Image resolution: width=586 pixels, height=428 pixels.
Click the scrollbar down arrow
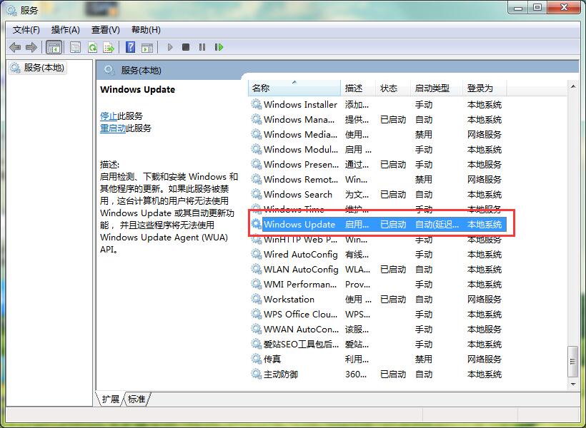click(573, 384)
